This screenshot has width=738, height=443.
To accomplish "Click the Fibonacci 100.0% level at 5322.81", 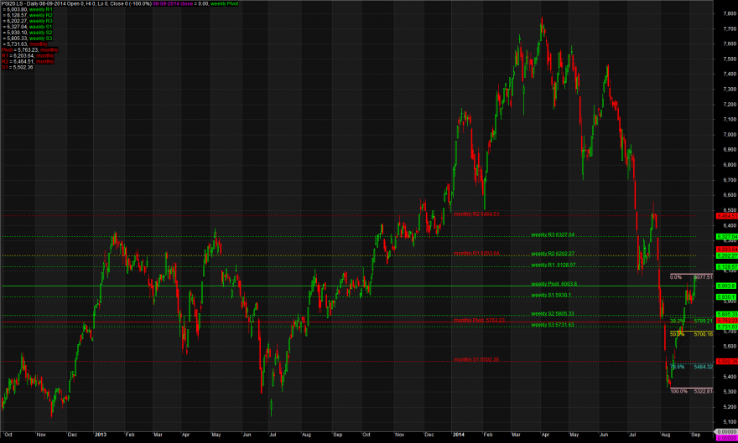I will point(691,391).
